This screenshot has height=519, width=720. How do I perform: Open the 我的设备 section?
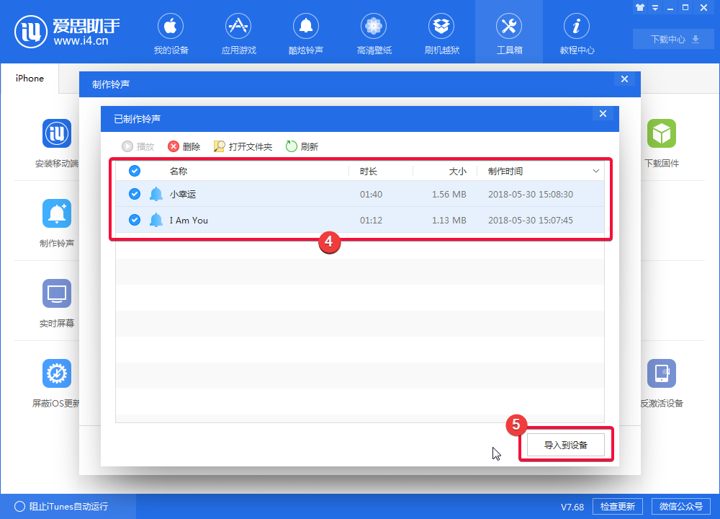(x=171, y=32)
